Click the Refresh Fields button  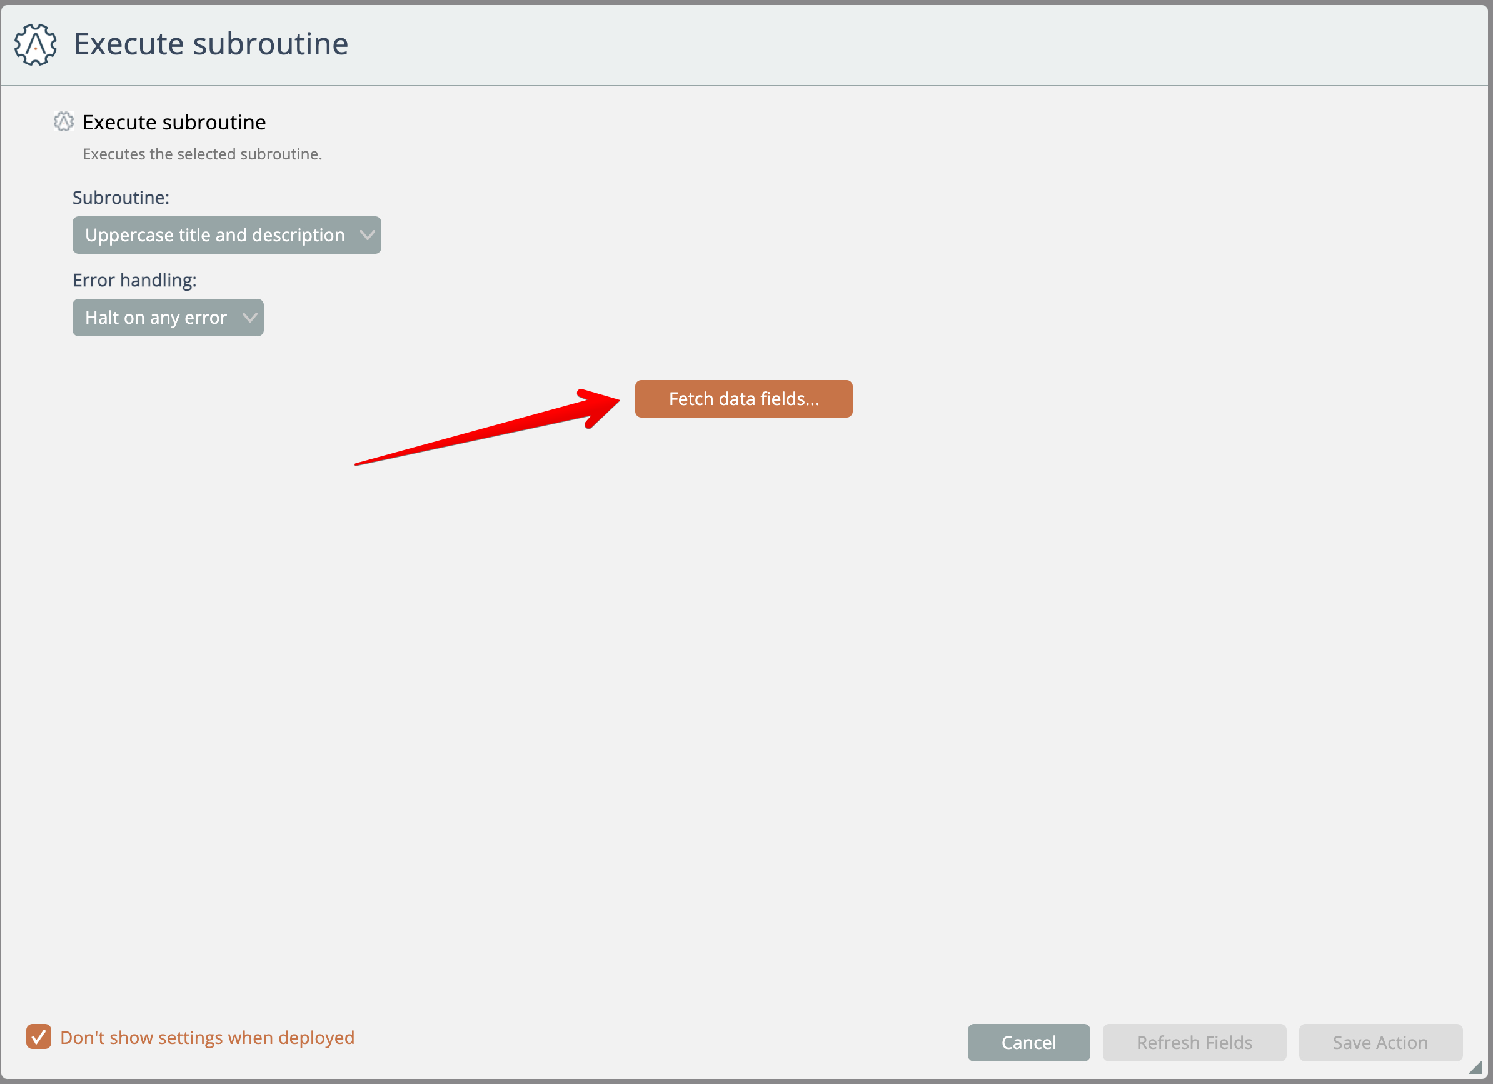(1194, 1043)
